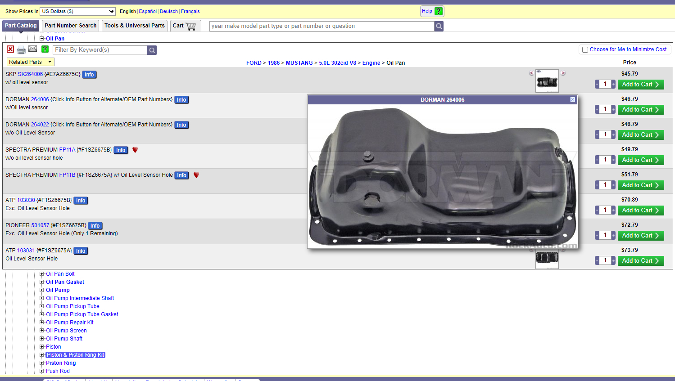The width and height of the screenshot is (675, 381).
Task: Switch to Part Number Search tab
Action: [x=70, y=26]
